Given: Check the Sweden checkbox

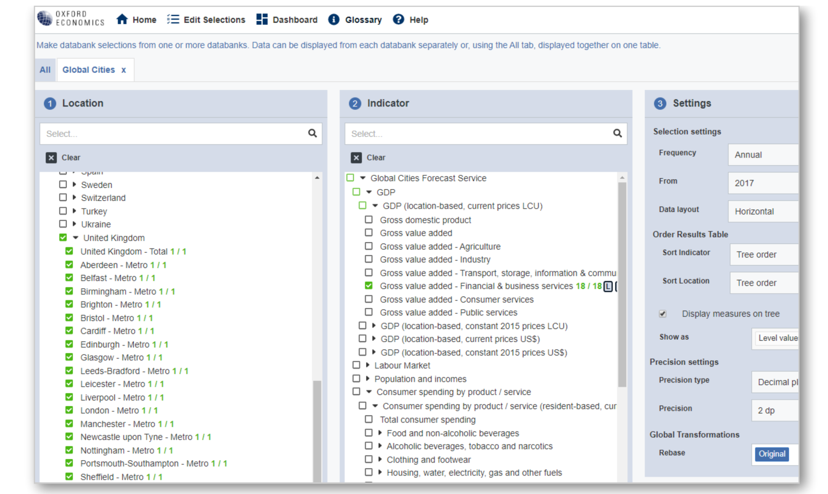Looking at the screenshot, I should tap(63, 184).
